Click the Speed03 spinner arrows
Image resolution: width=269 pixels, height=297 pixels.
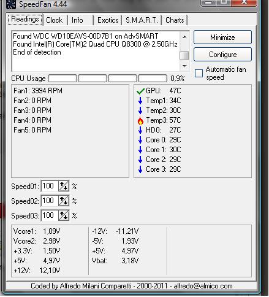coord(64,215)
